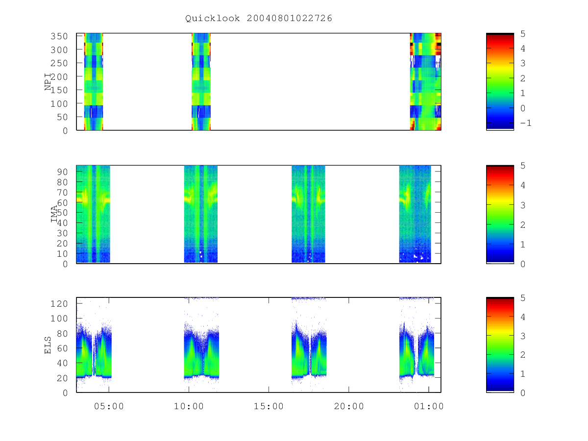Select the 20:00 time axis tick label
588x441 pixels.
348,406
